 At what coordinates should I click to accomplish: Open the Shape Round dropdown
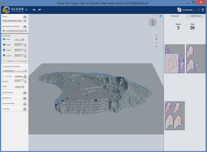[19, 87]
